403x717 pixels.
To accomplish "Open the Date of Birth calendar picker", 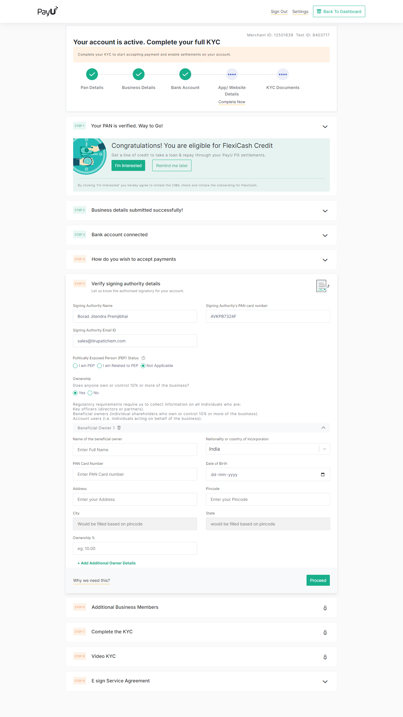I will pos(322,475).
